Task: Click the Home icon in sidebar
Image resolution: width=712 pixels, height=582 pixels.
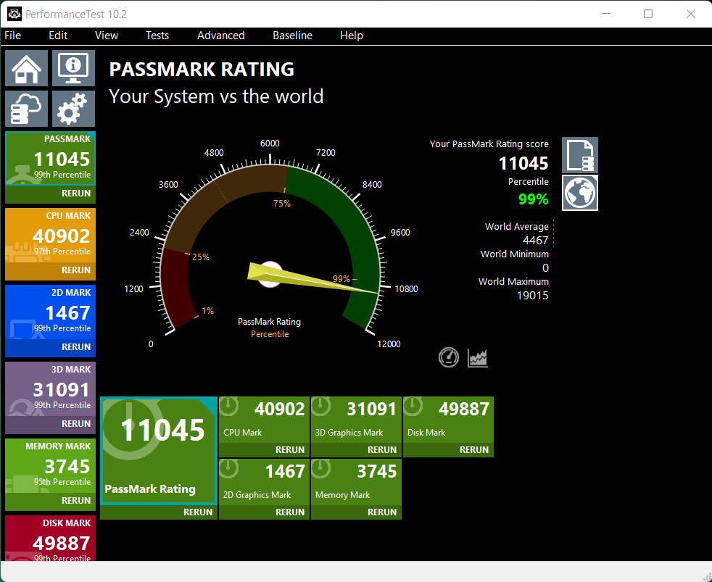Action: pyautogui.click(x=27, y=68)
